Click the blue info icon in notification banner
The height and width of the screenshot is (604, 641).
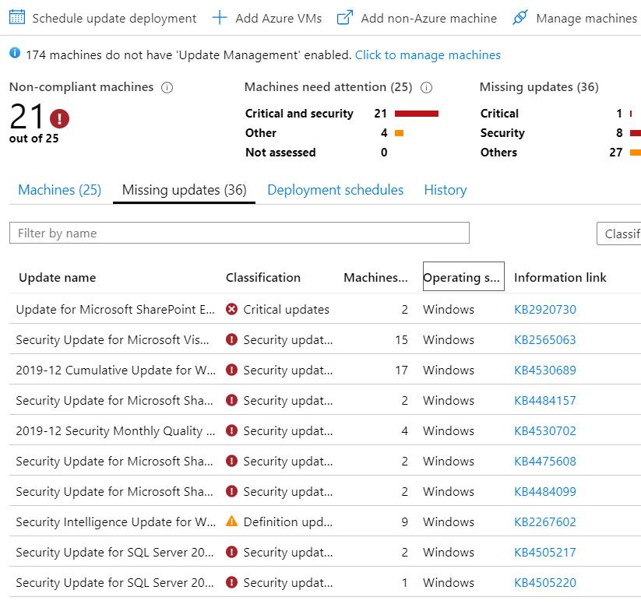(15, 54)
